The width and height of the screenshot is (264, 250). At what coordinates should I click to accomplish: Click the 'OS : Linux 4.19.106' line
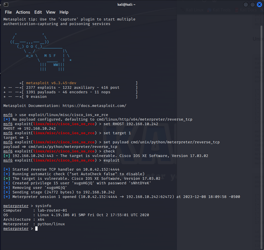pos(76,215)
